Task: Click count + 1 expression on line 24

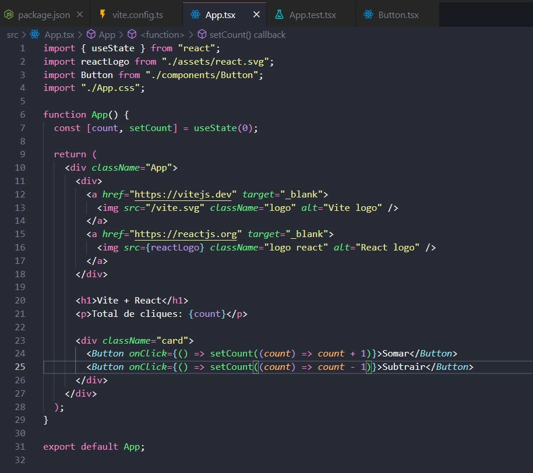Action: 341,354
